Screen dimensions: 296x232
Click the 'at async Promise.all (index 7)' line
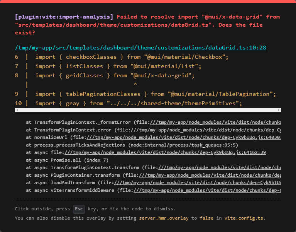tap(67, 160)
